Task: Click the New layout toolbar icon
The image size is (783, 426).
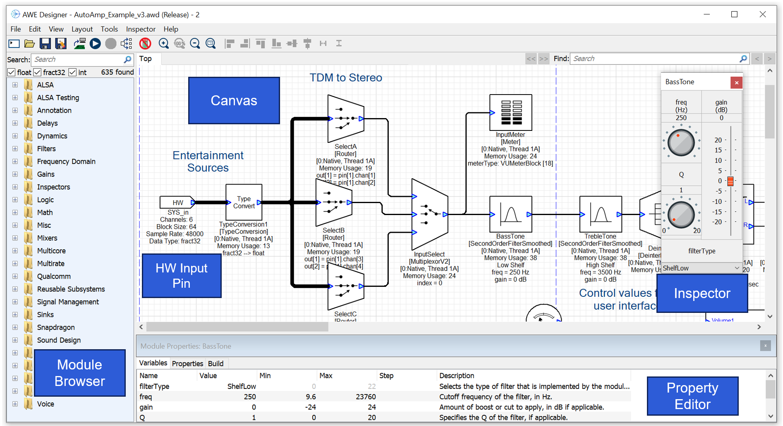Action: click(x=14, y=43)
